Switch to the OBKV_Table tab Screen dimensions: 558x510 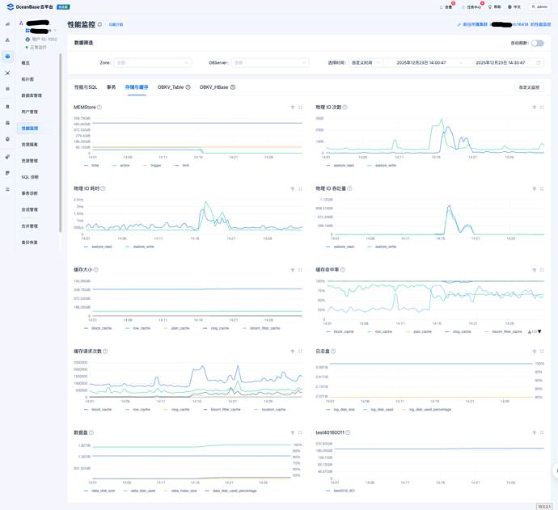(171, 87)
